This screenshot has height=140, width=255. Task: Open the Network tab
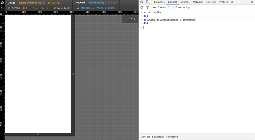click(x=198, y=2)
